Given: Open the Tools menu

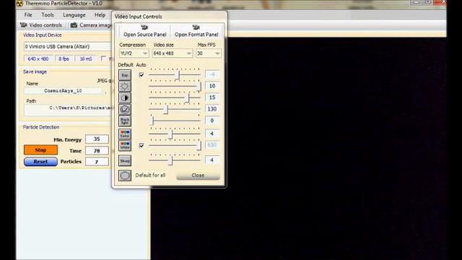Looking at the screenshot, I should click(x=48, y=14).
